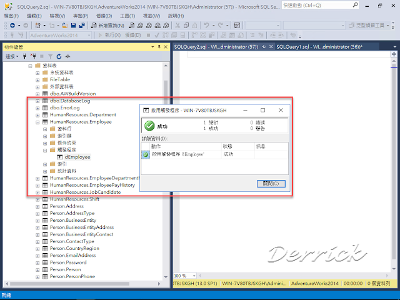Image resolution: width=400 pixels, height=300 pixels.
Task: Click the refresh icon in Object Explorer
Action: click(x=59, y=56)
